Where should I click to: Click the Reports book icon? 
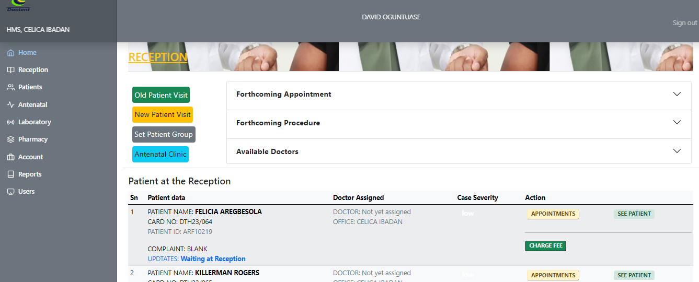[10, 174]
